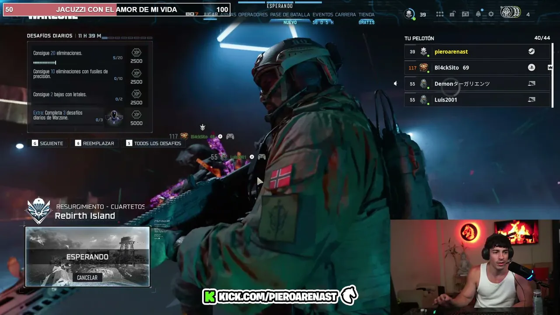Click the platform icon on the Demon row
This screenshot has height=315, width=560.
coord(532,84)
